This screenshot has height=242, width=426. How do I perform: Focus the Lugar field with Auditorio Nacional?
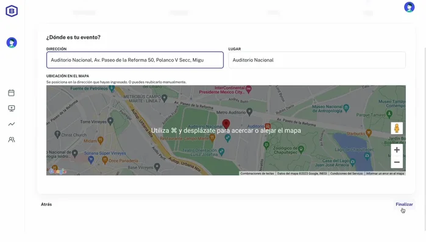tap(317, 60)
